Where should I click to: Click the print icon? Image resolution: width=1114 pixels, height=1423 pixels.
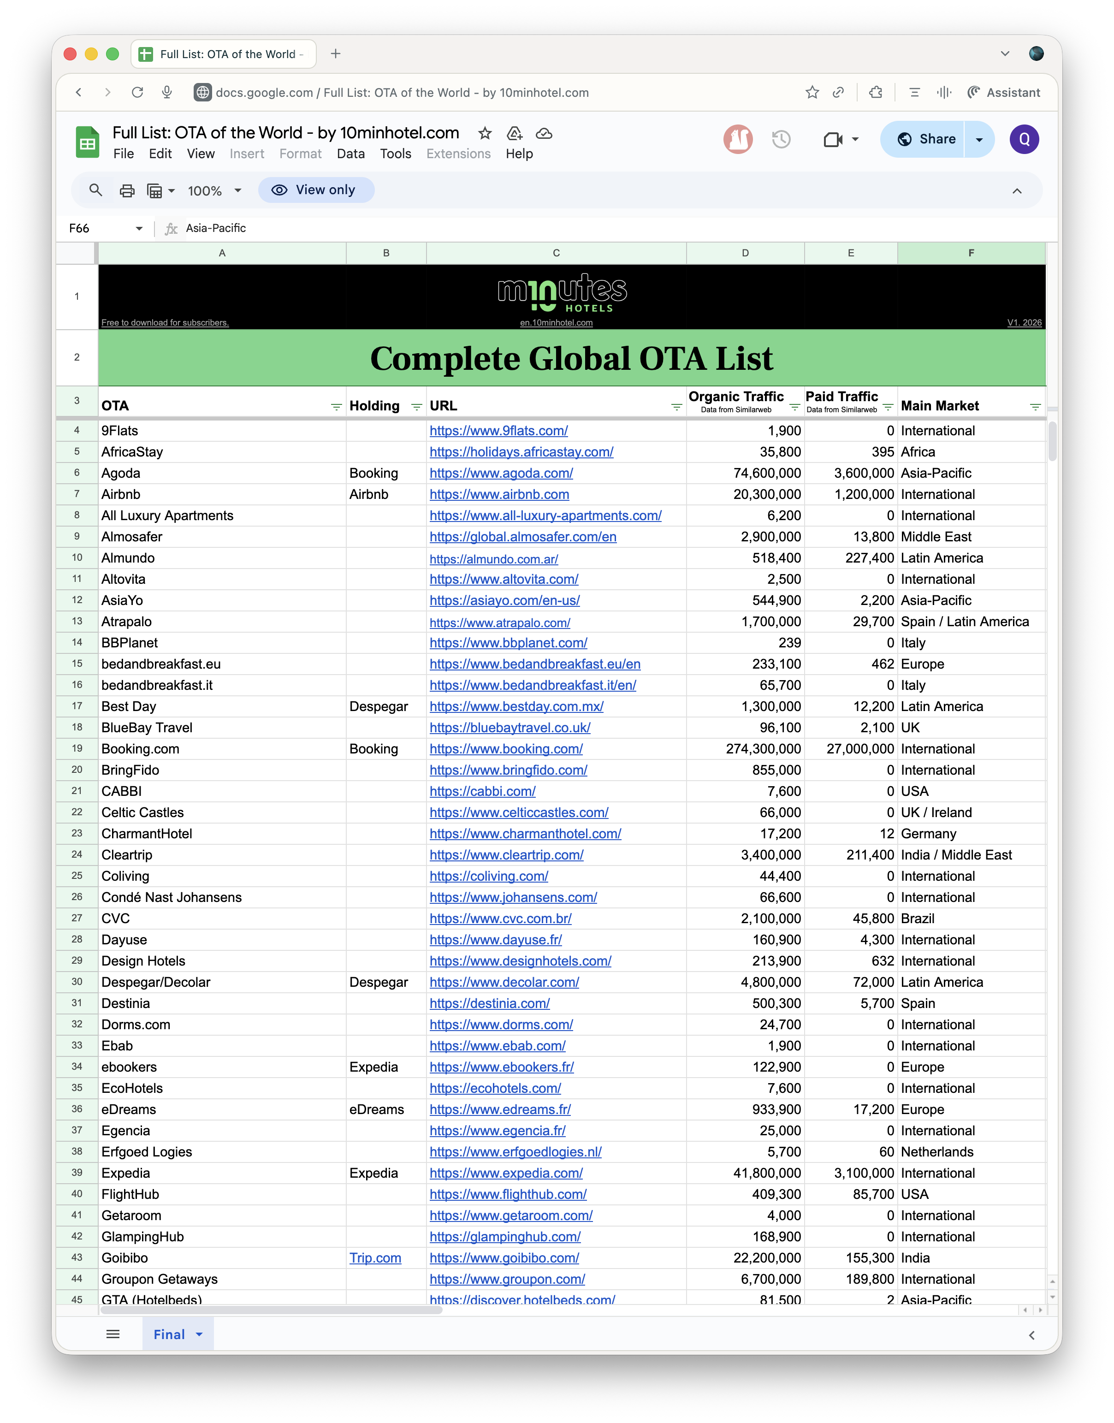(127, 190)
